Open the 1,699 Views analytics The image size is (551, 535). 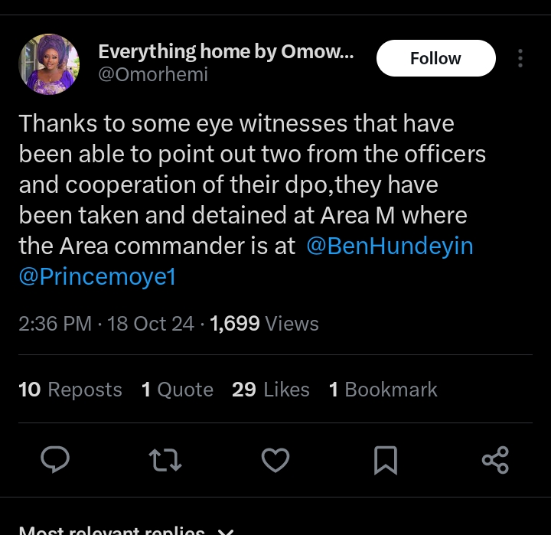264,324
